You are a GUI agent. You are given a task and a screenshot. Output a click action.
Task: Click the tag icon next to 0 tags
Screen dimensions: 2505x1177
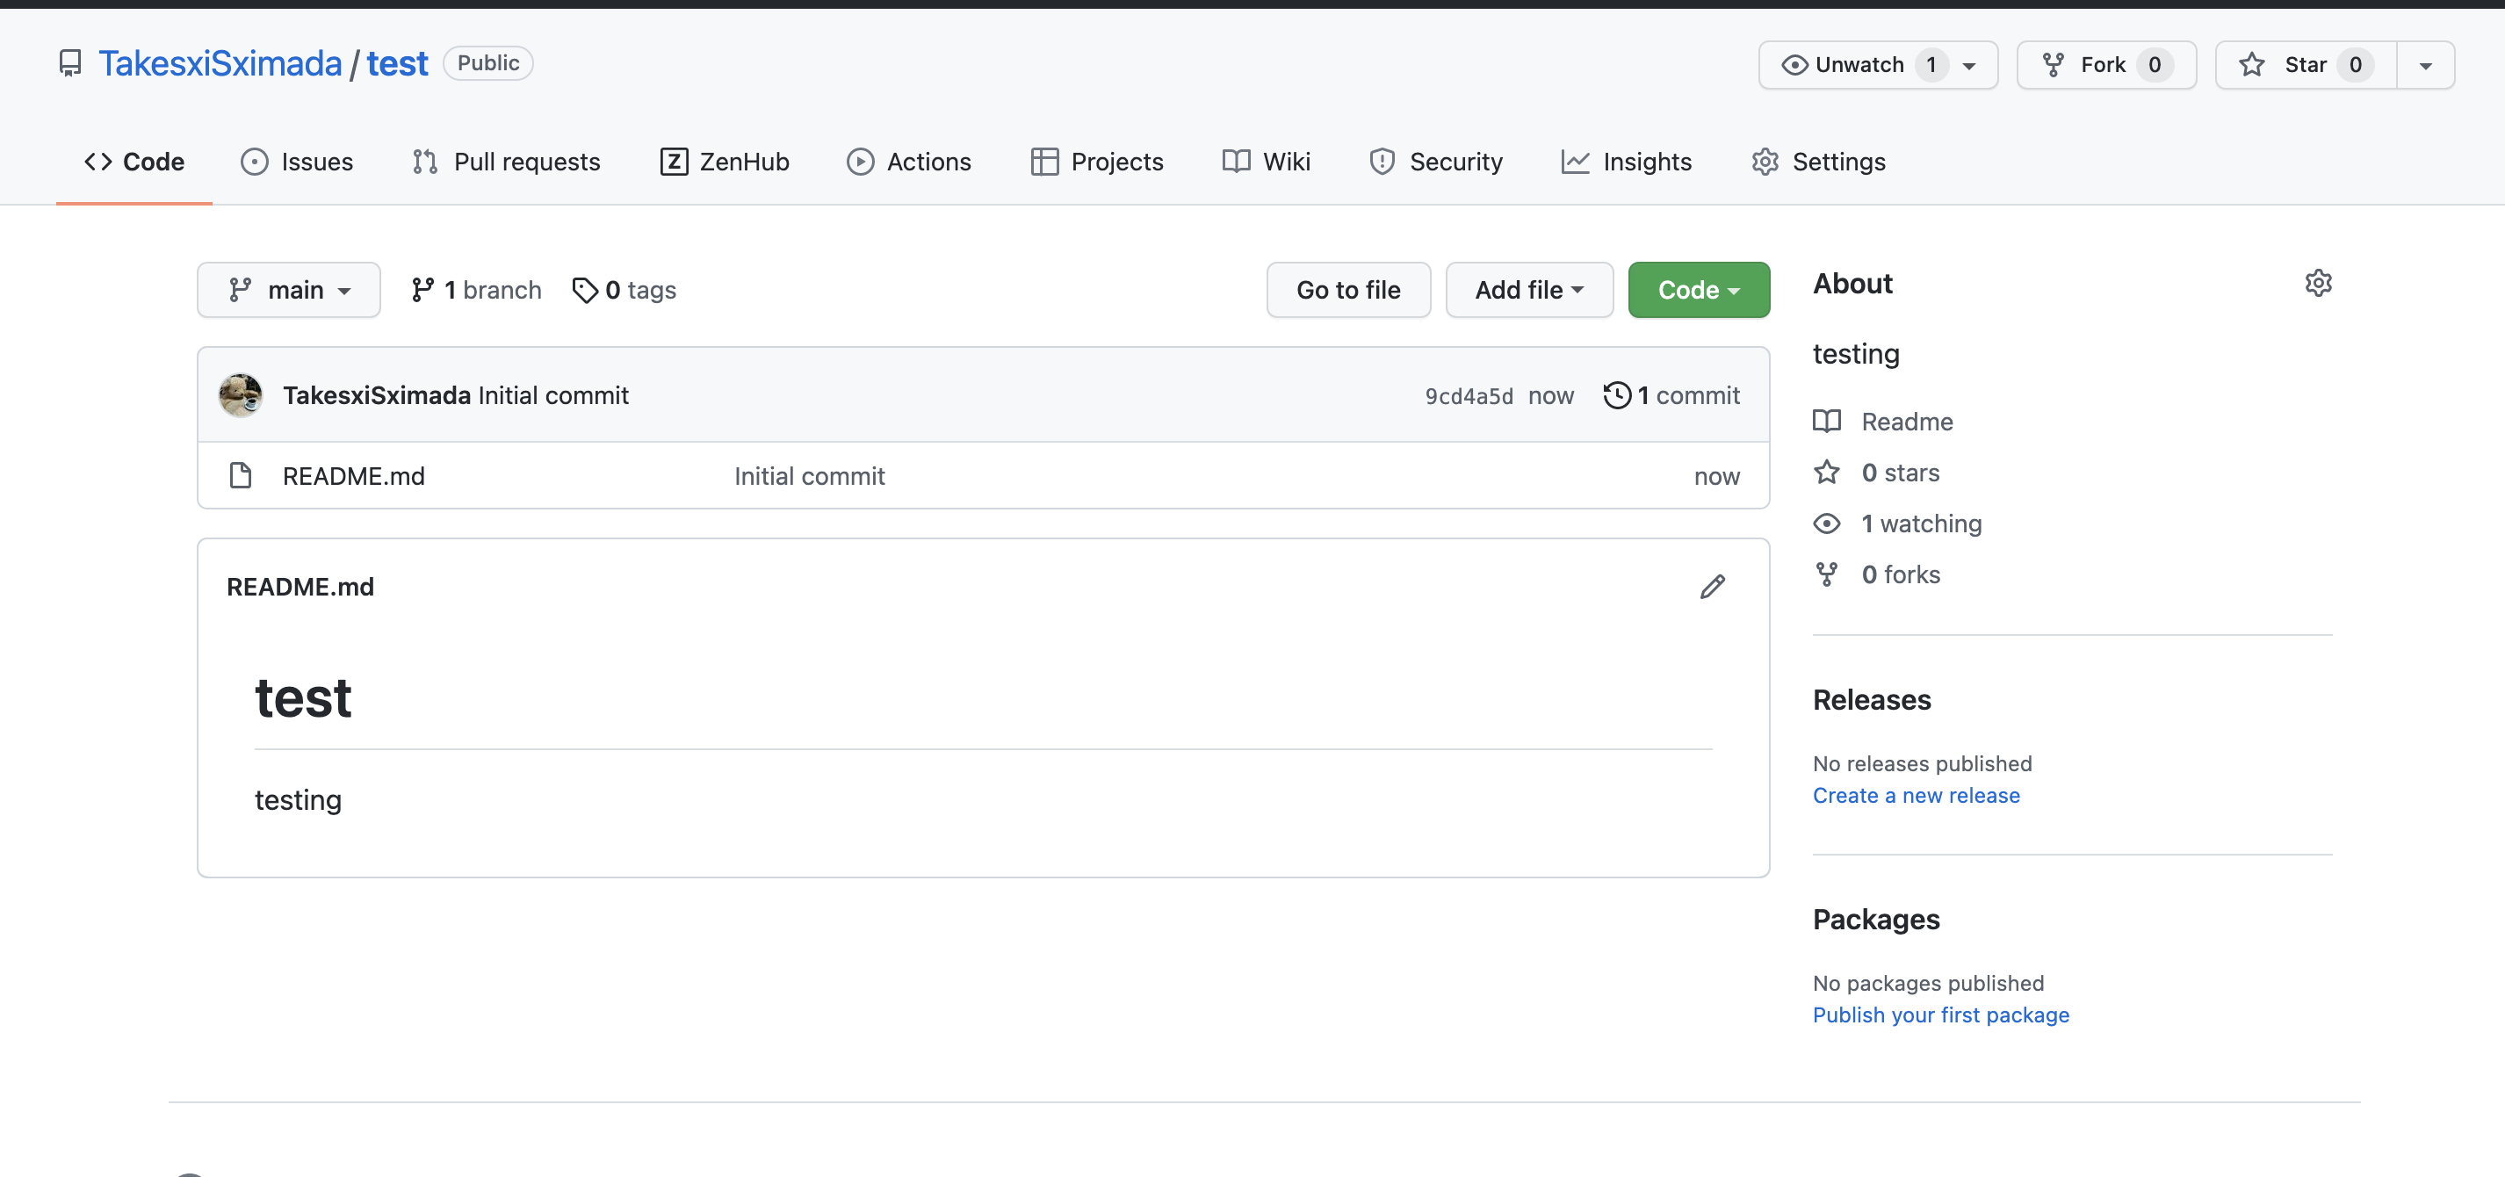pos(584,290)
